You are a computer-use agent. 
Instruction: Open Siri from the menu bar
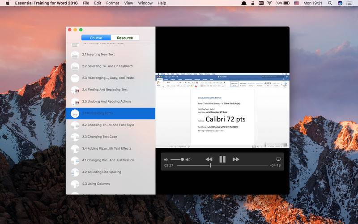(x=340, y=3)
